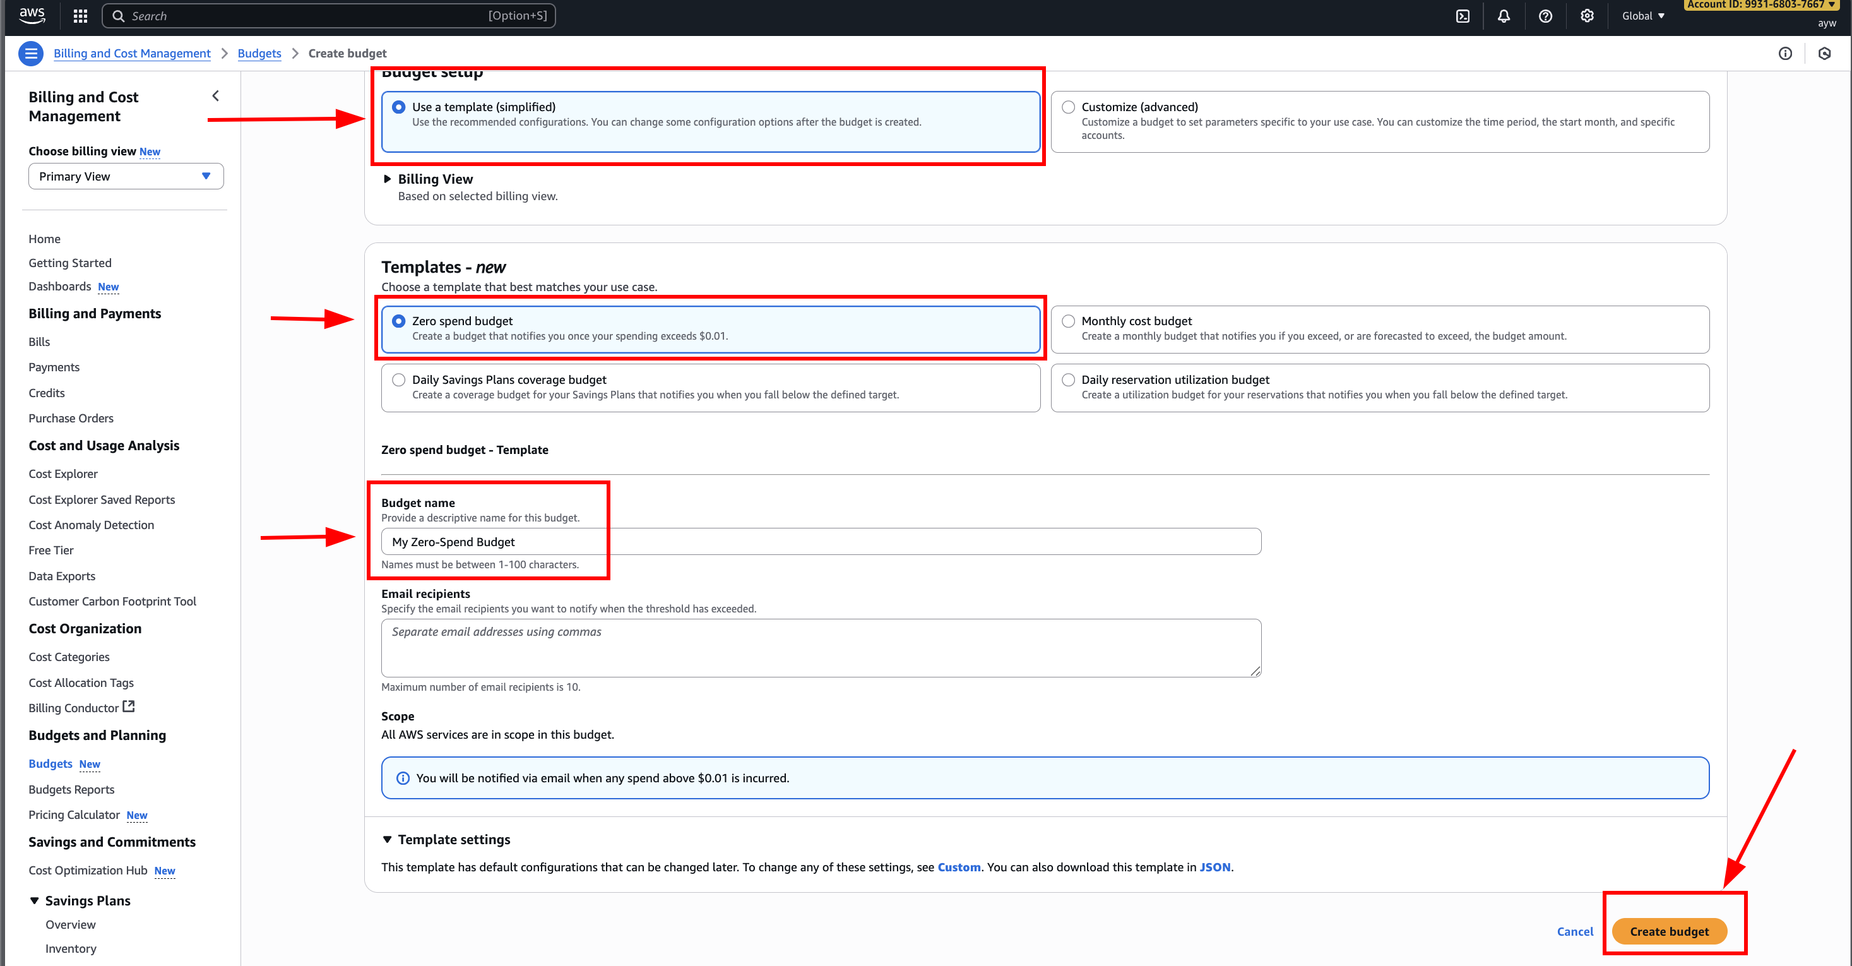This screenshot has width=1852, height=966.
Task: Collapse the Billing sidebar with chevron
Action: [x=216, y=96]
